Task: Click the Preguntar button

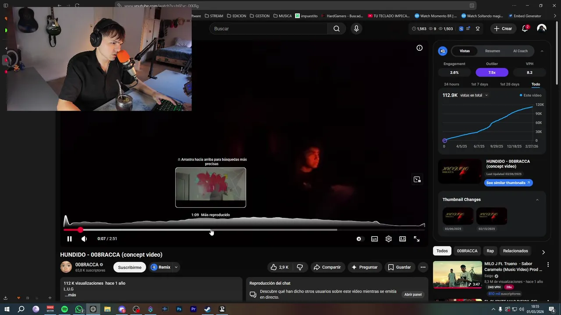Action: point(364,267)
